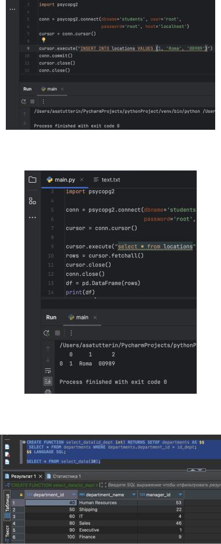Click the stop square in middle Run panel
This screenshot has height=544, width=221.
pyautogui.click(x=58, y=333)
